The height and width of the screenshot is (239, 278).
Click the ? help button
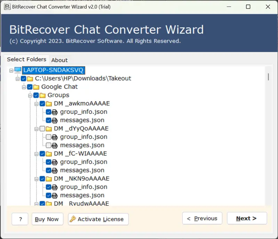coord(20,219)
